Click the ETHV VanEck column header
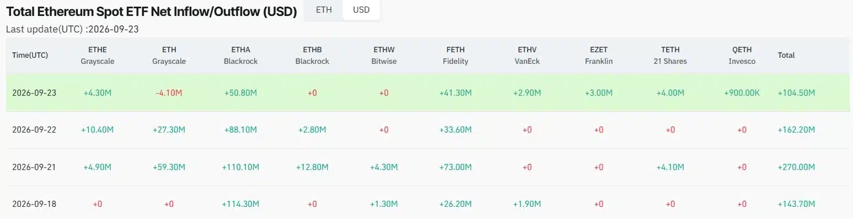This screenshot has height=219, width=853. pos(527,56)
